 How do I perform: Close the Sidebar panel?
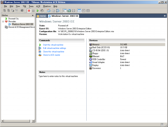click(33, 15)
